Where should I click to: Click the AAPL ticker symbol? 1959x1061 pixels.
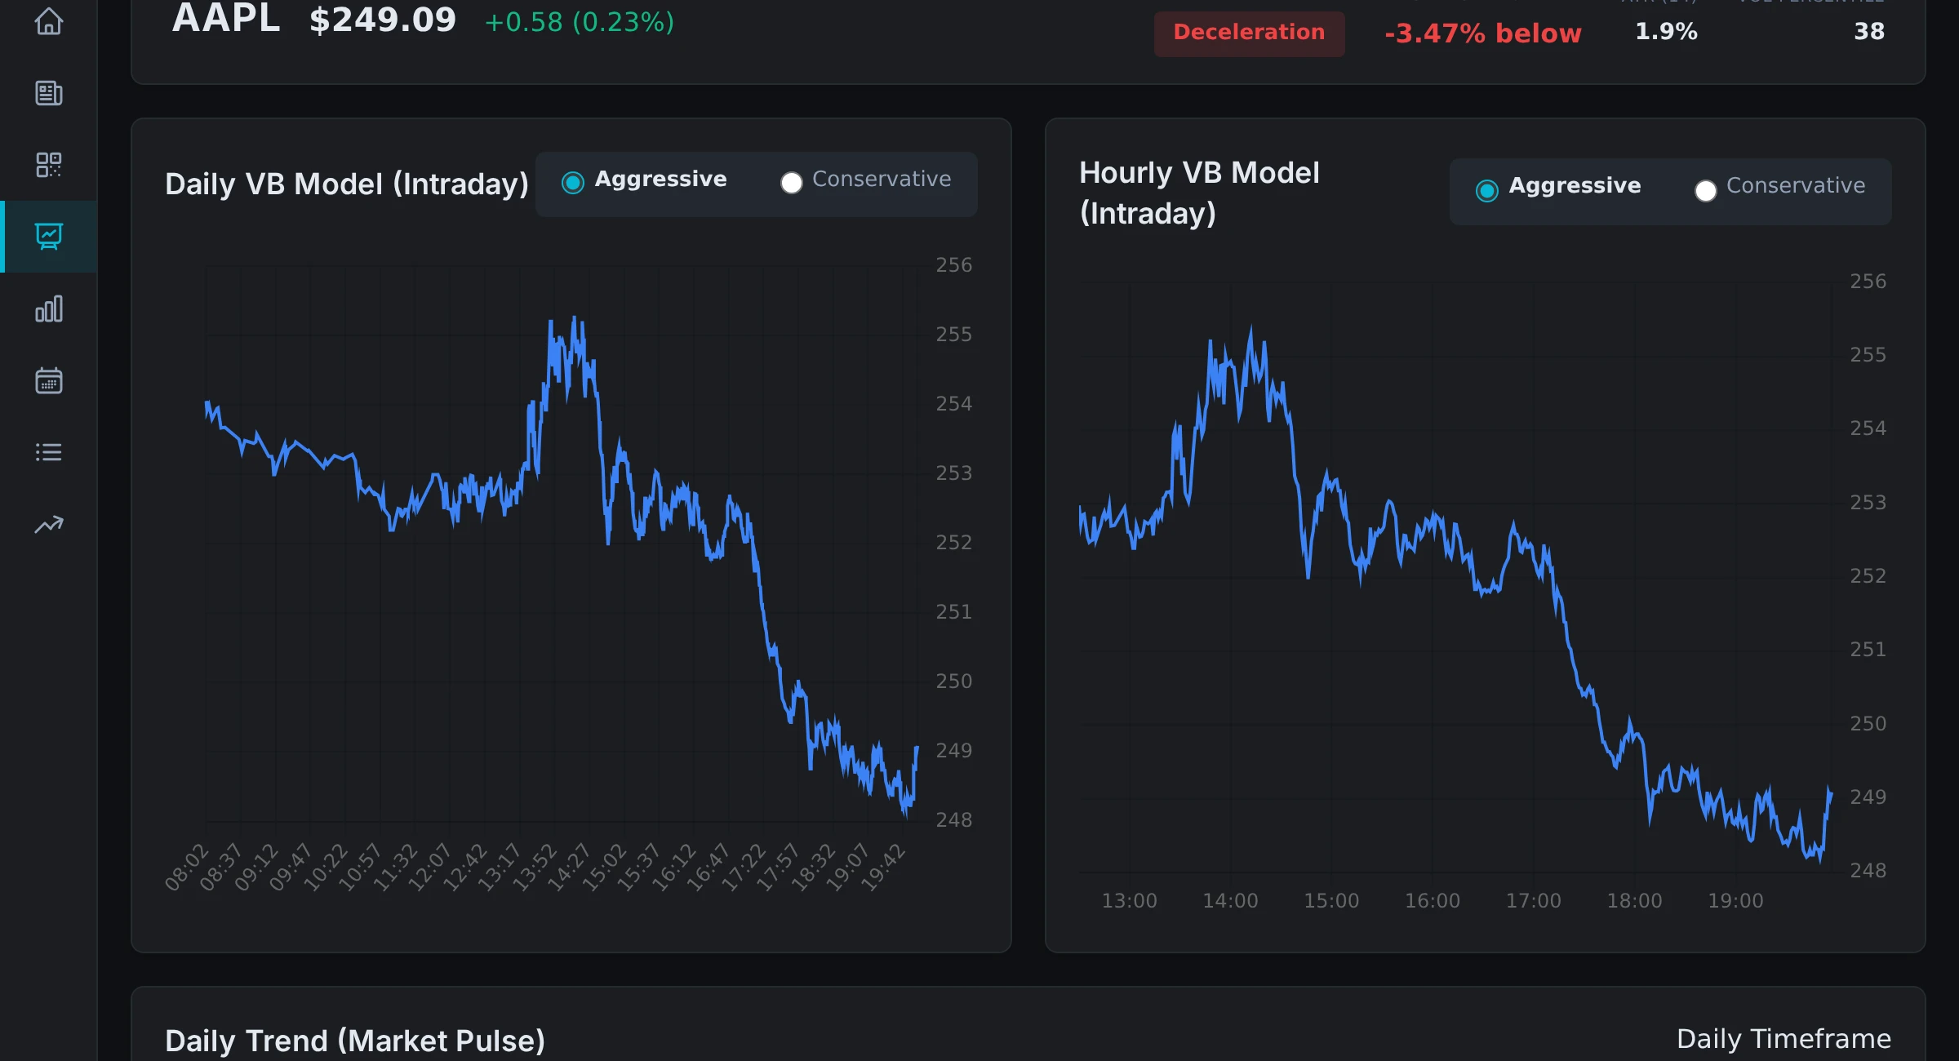click(x=226, y=18)
